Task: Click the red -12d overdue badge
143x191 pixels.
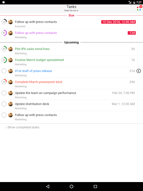Action: tap(132, 33)
